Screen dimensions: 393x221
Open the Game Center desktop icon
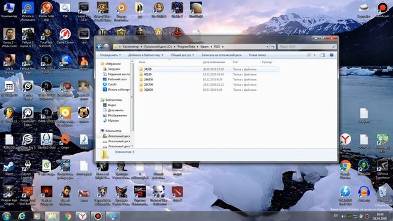pyautogui.click(x=65, y=36)
